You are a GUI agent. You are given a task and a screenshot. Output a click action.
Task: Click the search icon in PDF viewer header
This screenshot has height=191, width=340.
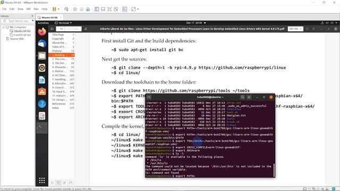pyautogui.click(x=307, y=29)
